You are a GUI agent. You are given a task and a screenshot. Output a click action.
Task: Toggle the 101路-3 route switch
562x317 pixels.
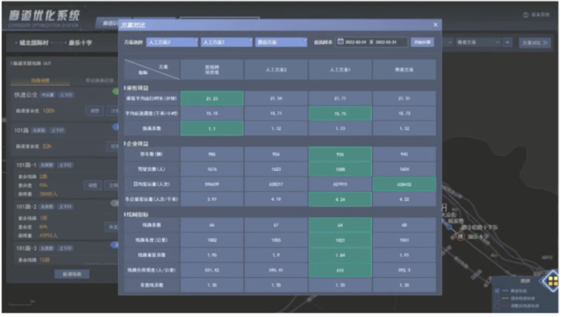(115, 245)
